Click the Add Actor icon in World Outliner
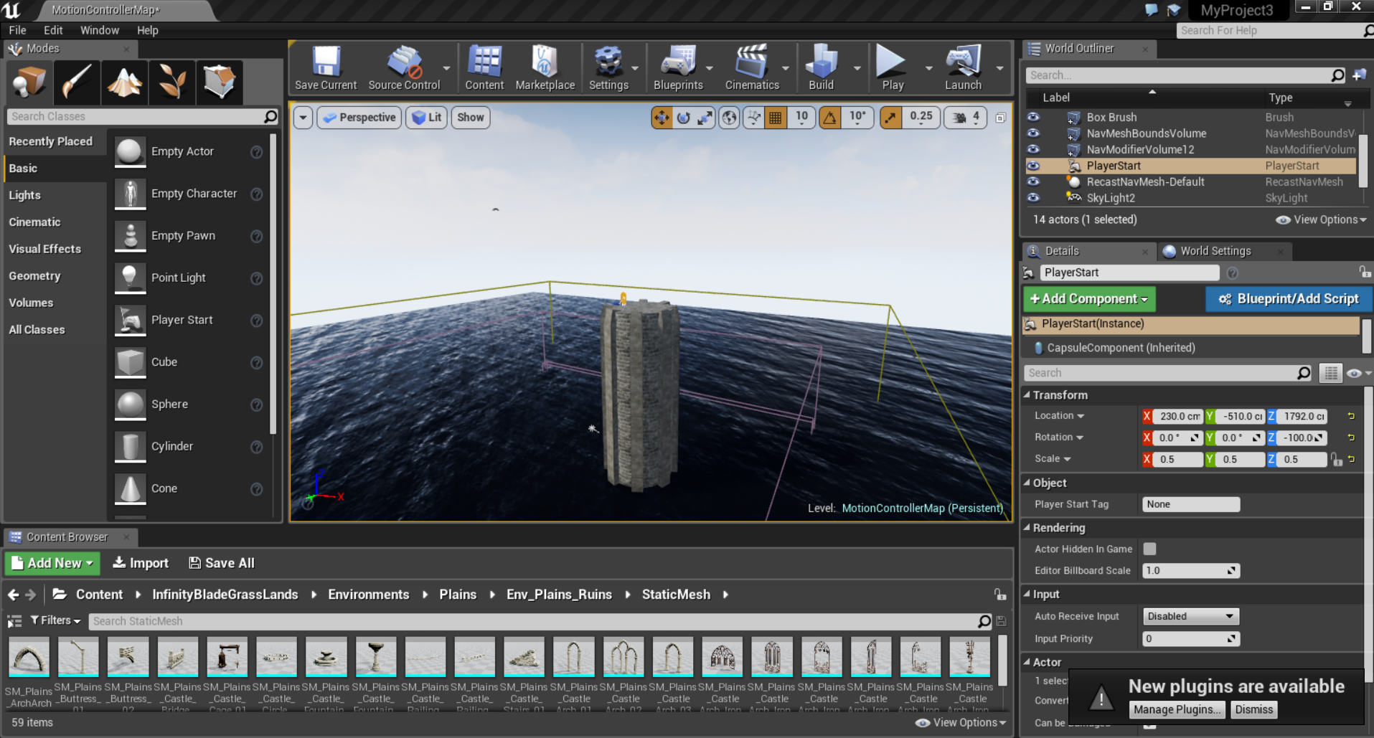This screenshot has height=738, width=1374. pos(1359,75)
